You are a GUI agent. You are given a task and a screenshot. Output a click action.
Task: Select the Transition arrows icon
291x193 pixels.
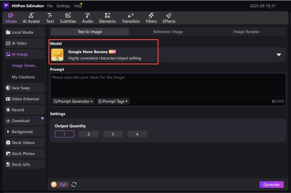(x=131, y=16)
